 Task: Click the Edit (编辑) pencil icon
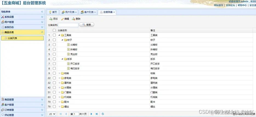tap(62, 19)
